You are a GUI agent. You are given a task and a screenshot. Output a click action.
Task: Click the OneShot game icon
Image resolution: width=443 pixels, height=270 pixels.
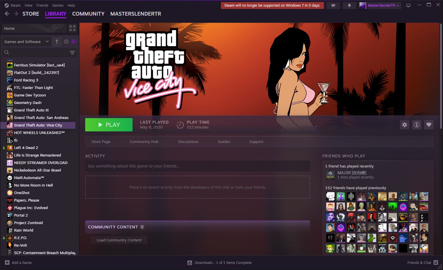click(10, 193)
